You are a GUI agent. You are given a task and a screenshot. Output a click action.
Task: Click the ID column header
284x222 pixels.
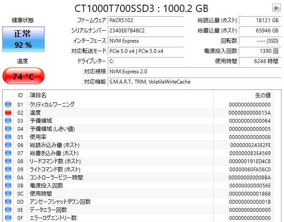coord(20,95)
